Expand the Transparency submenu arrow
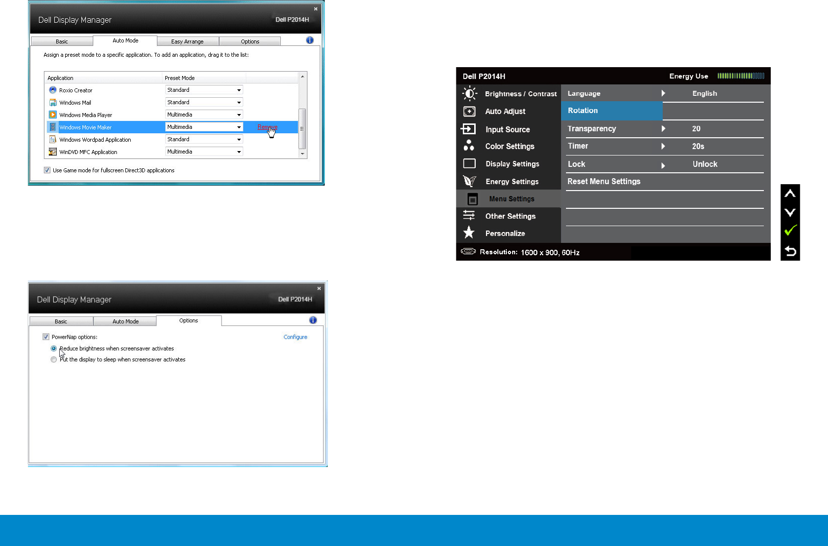 point(663,128)
